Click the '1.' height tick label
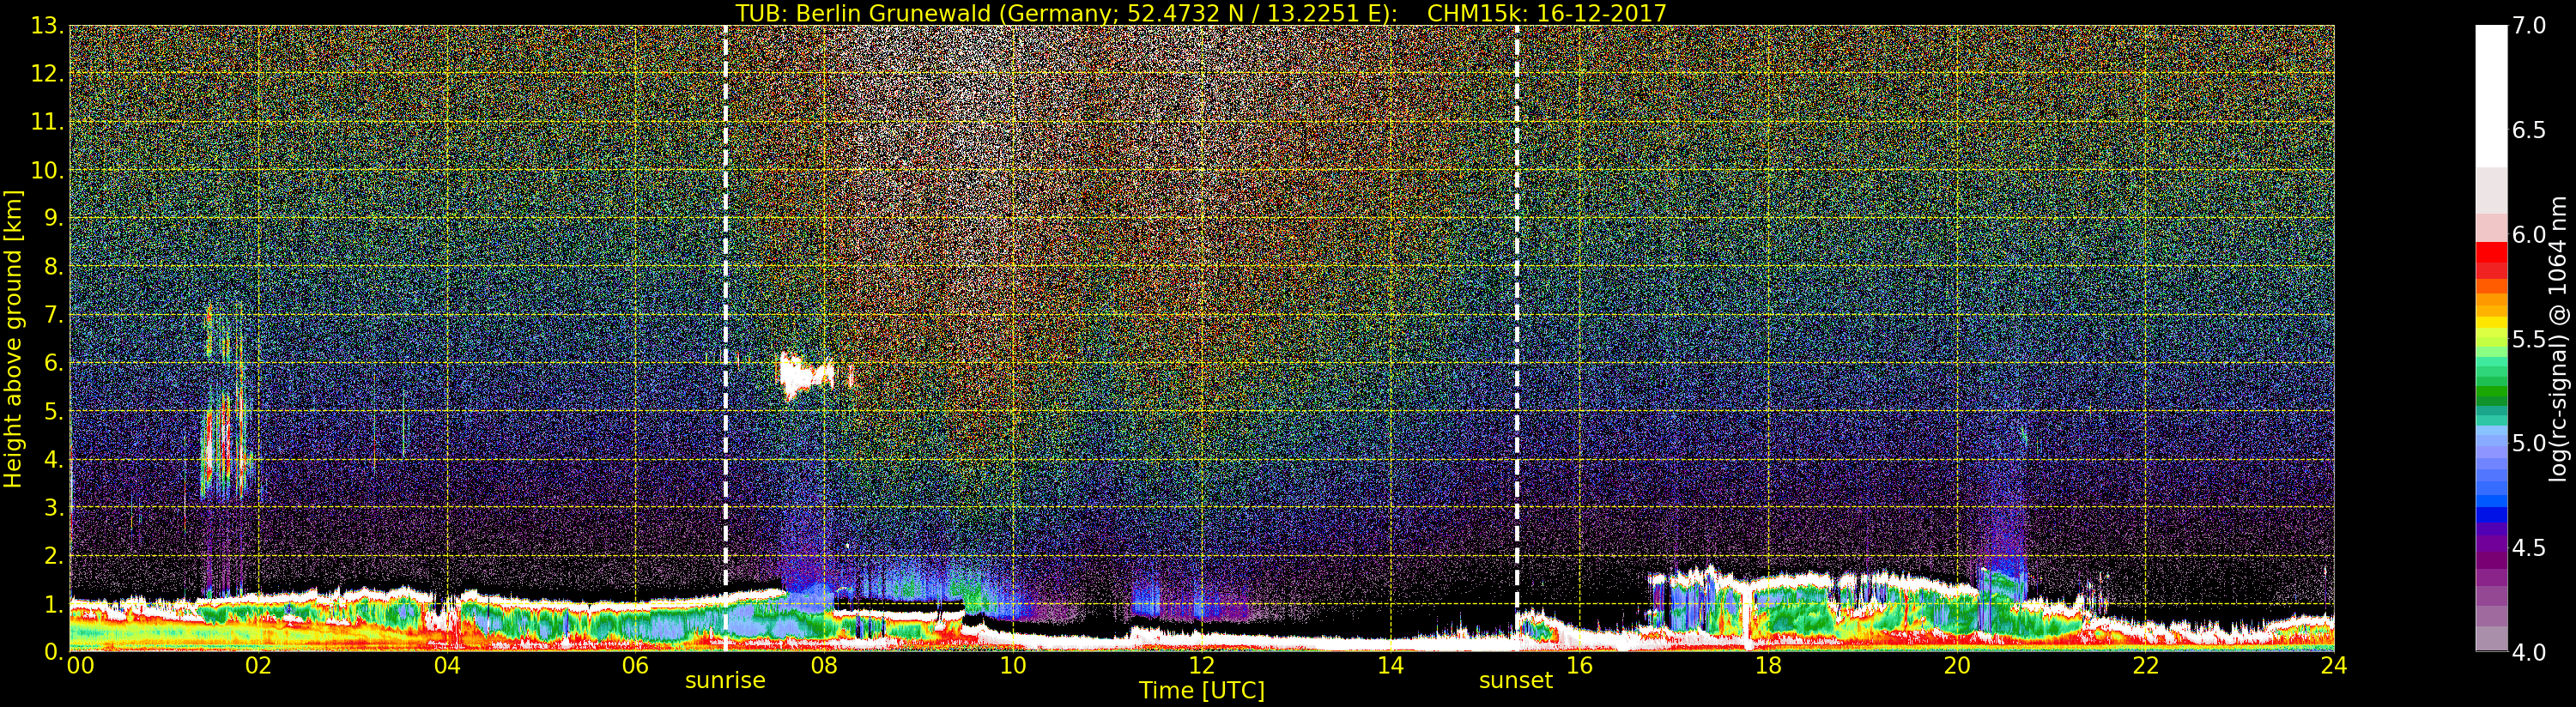This screenshot has width=2576, height=707. [53, 604]
